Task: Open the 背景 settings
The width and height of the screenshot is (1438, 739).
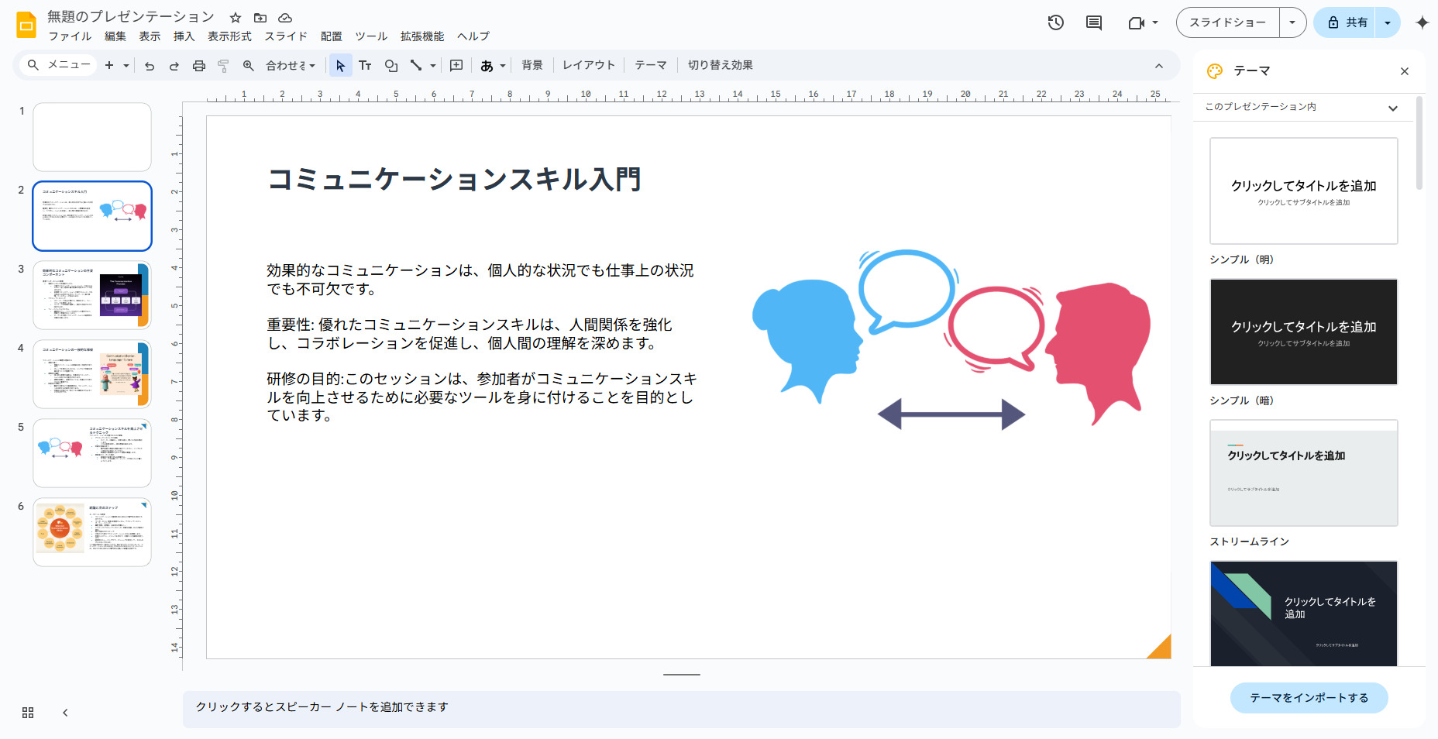Action: pyautogui.click(x=532, y=65)
